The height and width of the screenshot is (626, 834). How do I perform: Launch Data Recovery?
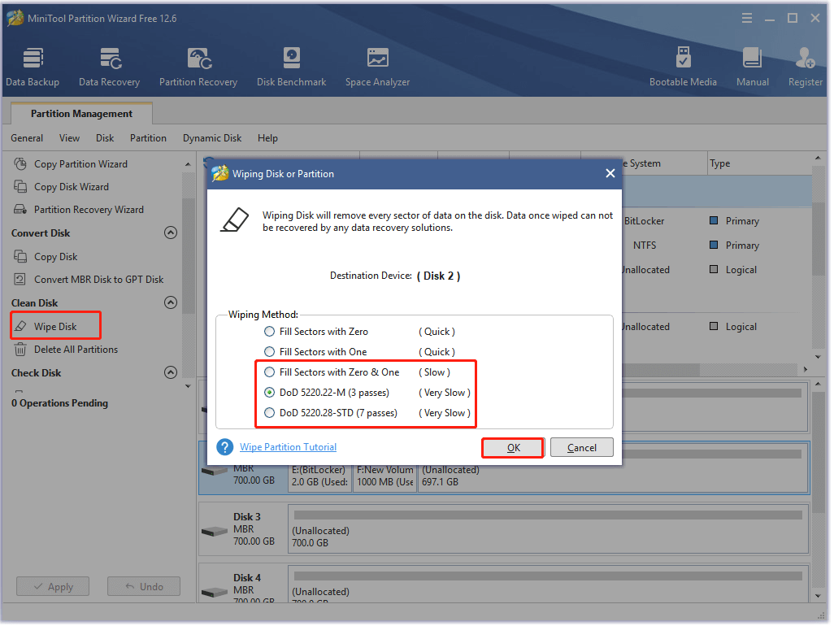(x=109, y=65)
